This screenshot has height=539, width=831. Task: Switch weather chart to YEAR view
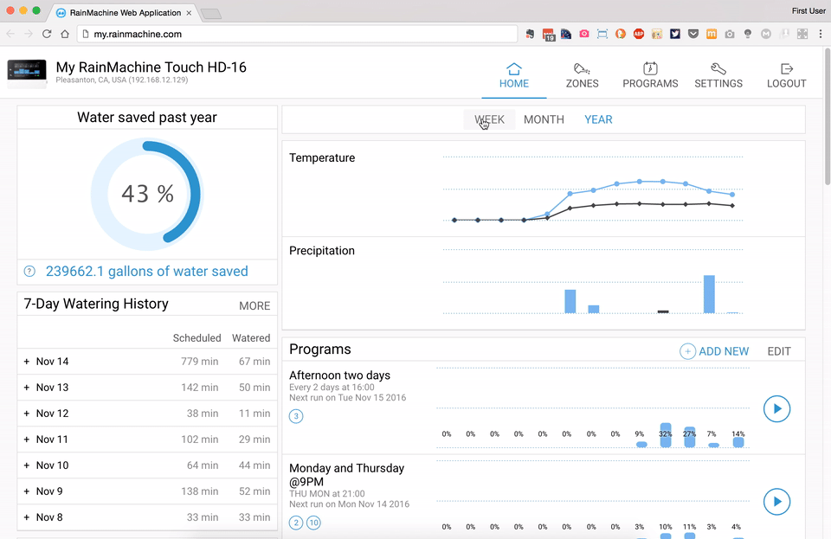(x=598, y=119)
